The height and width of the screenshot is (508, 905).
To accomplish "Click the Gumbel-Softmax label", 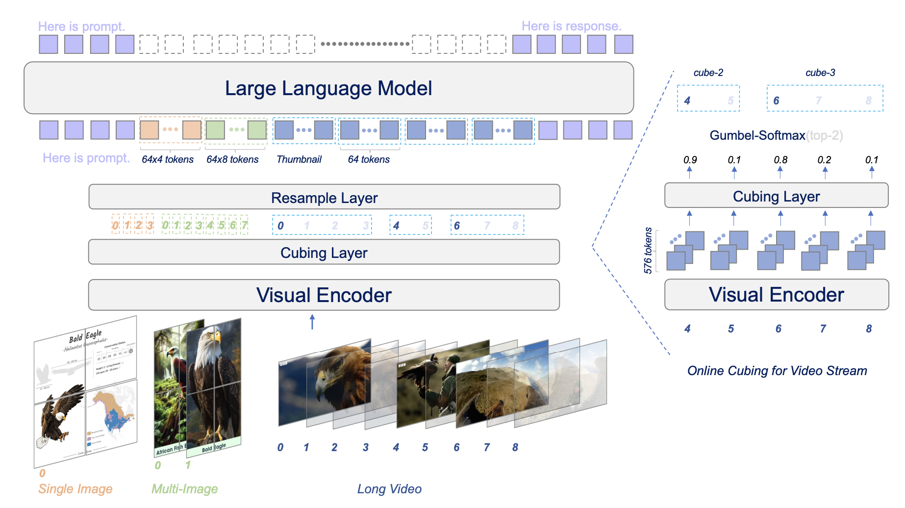I will [757, 135].
